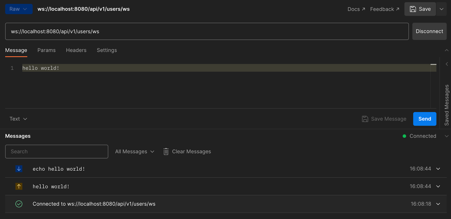Collapse the Messages panel chevron

coord(446,136)
